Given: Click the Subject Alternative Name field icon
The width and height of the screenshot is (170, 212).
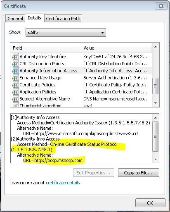Looking at the screenshot, I should (x=15, y=99).
